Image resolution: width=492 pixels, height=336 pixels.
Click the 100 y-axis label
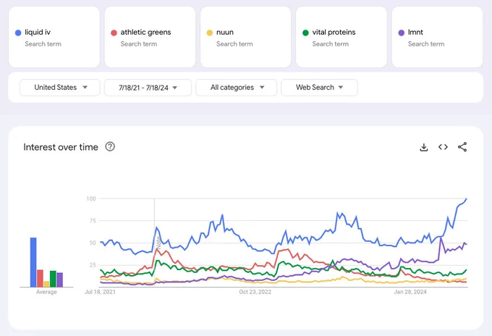pos(91,198)
